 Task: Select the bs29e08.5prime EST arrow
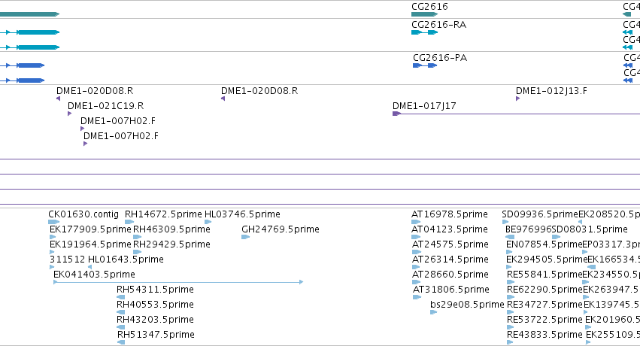433,312
